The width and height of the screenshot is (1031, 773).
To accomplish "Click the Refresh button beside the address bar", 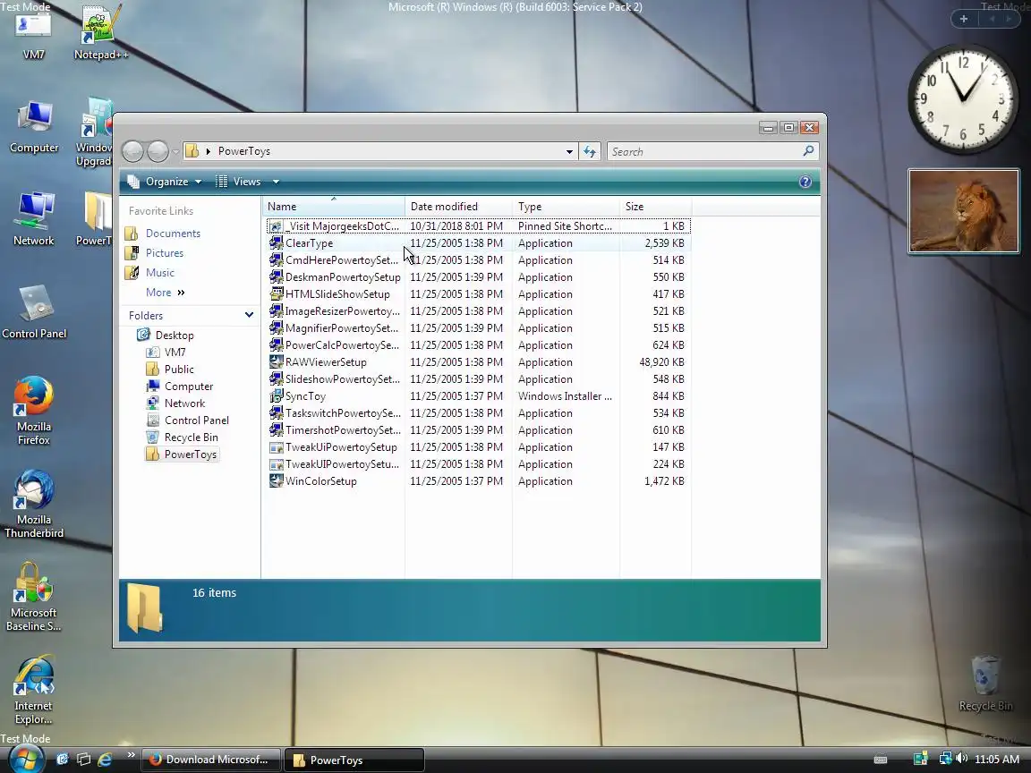I will pos(590,152).
